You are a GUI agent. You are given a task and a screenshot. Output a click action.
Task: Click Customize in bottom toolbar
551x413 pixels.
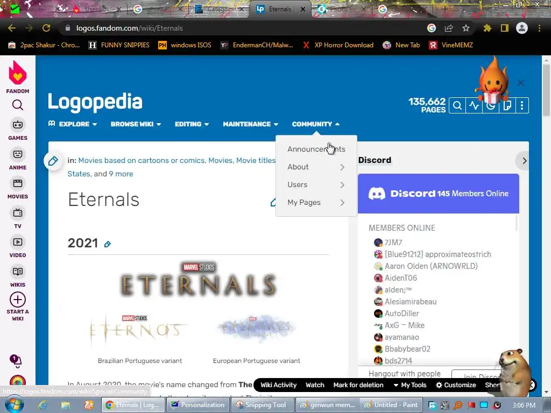point(456,385)
